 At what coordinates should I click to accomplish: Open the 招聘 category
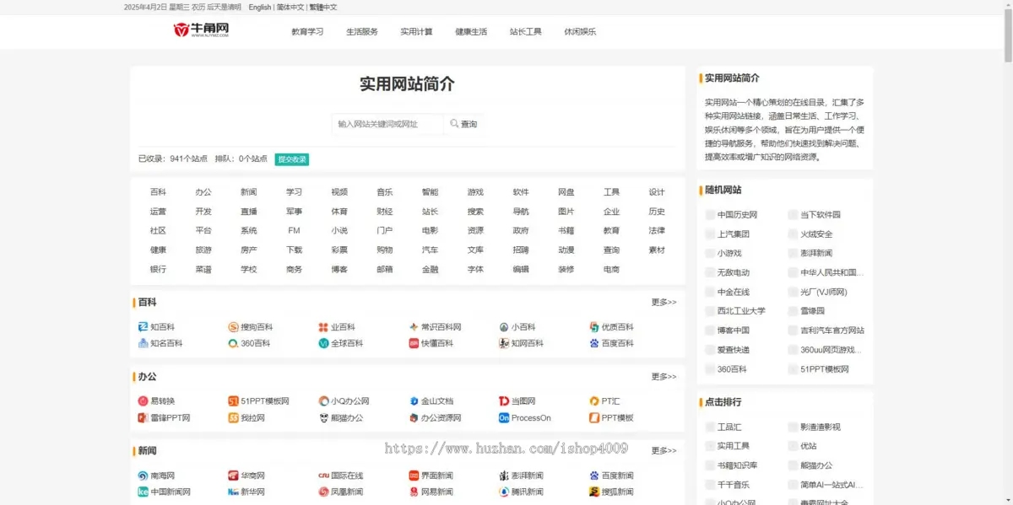pyautogui.click(x=521, y=250)
